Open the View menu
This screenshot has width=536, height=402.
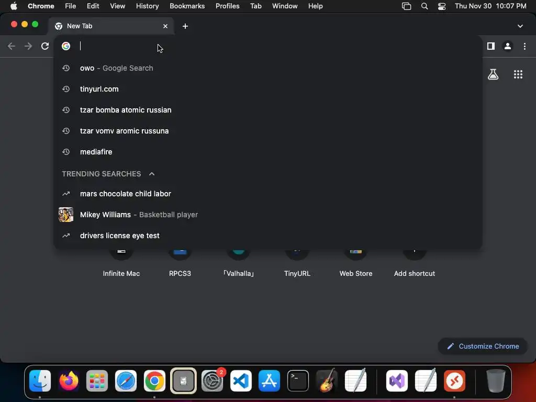(x=117, y=6)
